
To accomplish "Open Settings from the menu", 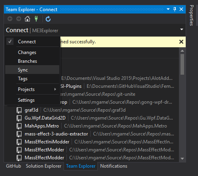I will coord(32,100).
